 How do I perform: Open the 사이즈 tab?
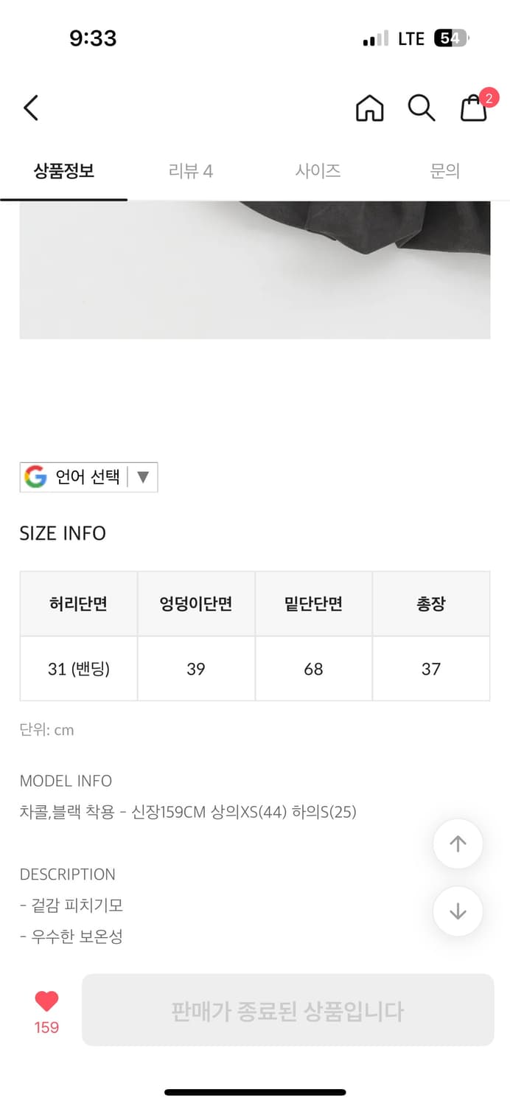tap(318, 170)
